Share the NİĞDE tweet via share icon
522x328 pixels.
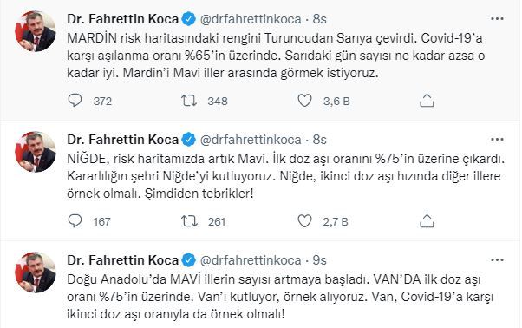point(427,220)
